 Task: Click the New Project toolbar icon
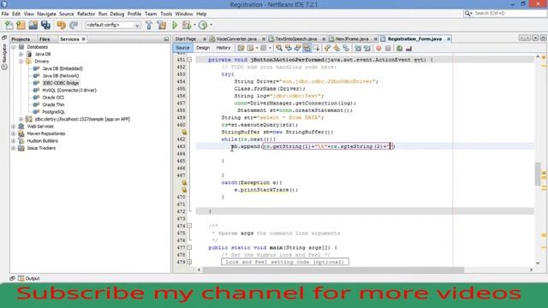21,25
